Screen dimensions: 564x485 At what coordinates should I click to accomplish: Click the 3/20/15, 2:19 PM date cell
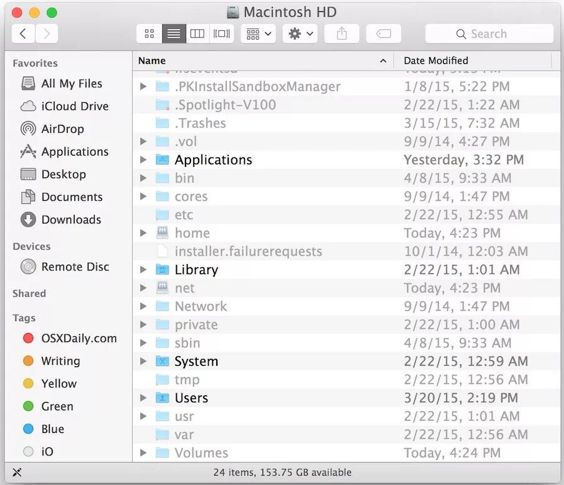461,398
